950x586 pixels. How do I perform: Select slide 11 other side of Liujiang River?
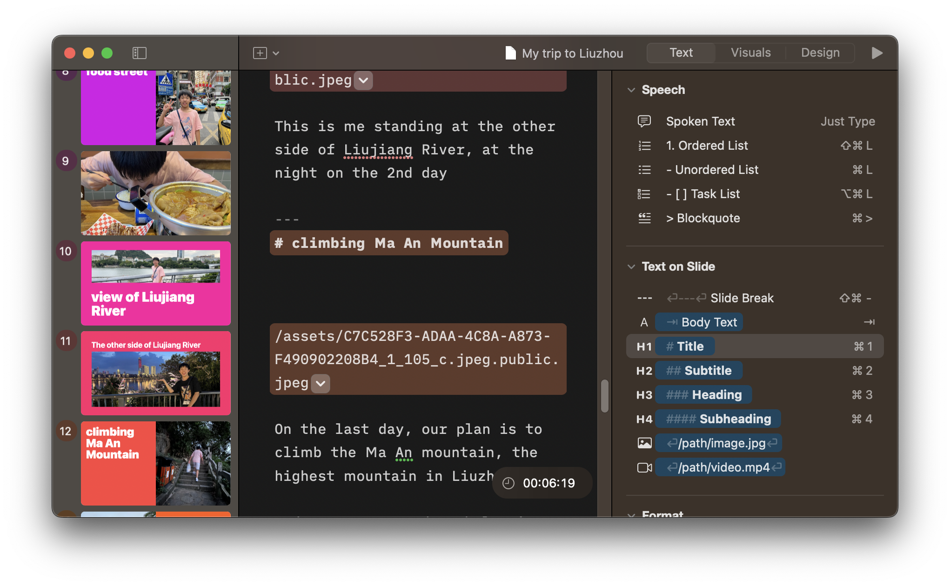click(156, 373)
